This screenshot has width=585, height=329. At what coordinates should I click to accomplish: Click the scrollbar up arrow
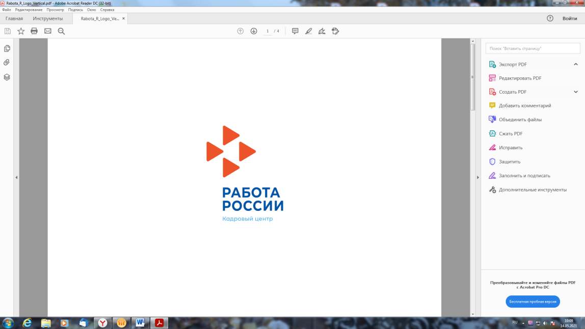coord(473,41)
